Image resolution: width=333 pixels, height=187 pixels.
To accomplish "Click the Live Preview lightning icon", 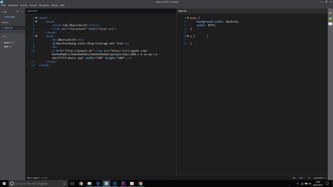I will pos(330,14).
